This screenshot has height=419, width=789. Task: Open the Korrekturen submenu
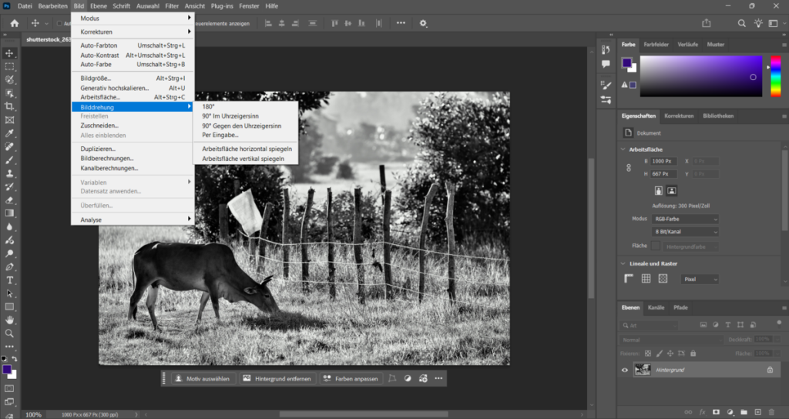click(x=133, y=32)
